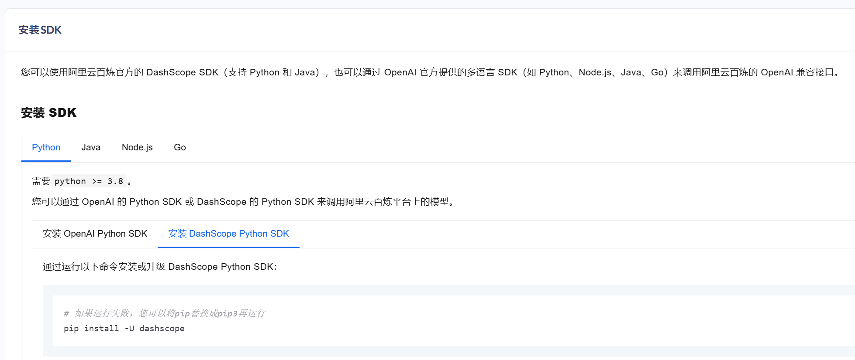Click the python >= 3.8 inline code

pos(89,181)
